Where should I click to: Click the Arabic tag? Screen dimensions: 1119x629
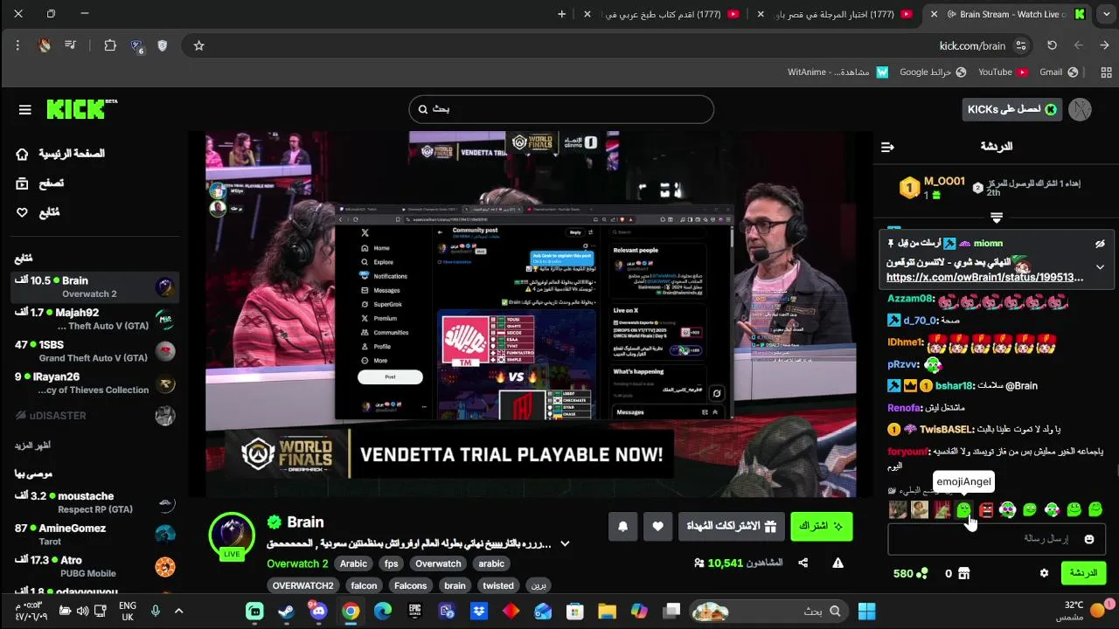coord(353,563)
